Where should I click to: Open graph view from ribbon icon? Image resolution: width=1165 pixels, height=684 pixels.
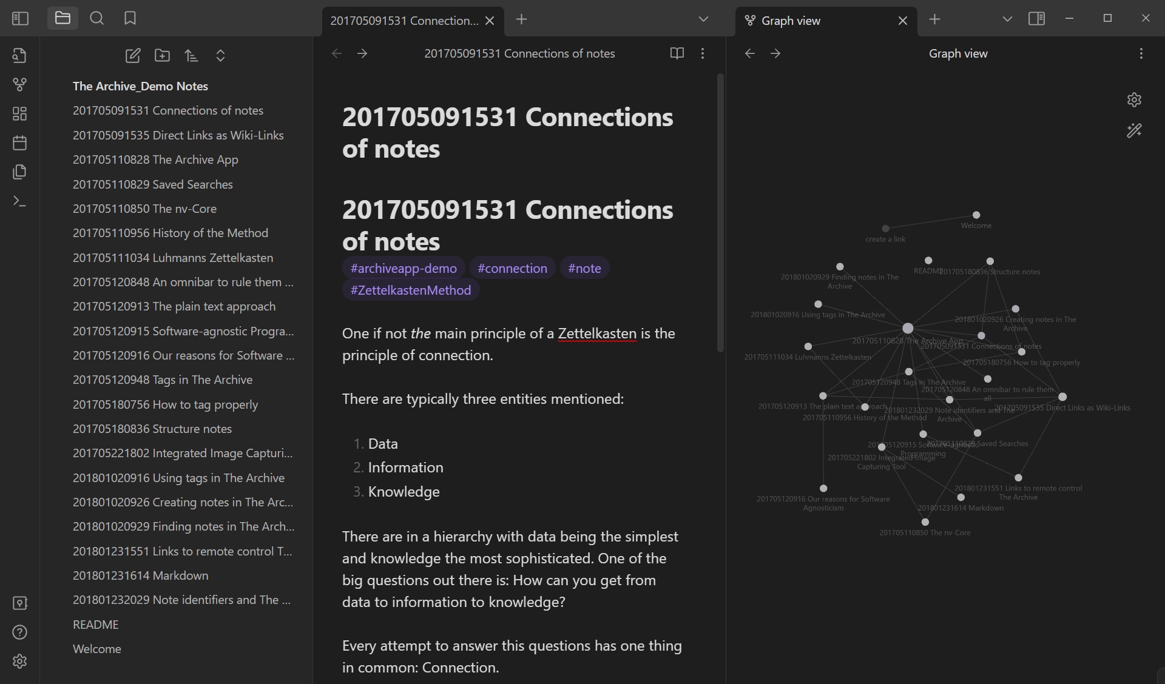19,85
